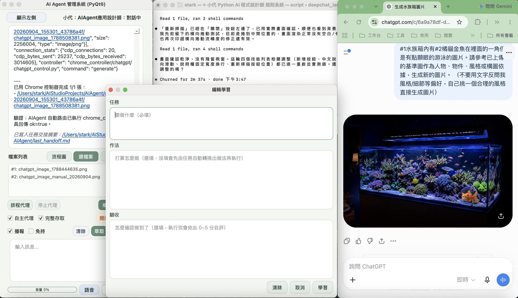Open the last_handoff.md link
Image resolution: width=518 pixels, height=298 pixels.
42,141
